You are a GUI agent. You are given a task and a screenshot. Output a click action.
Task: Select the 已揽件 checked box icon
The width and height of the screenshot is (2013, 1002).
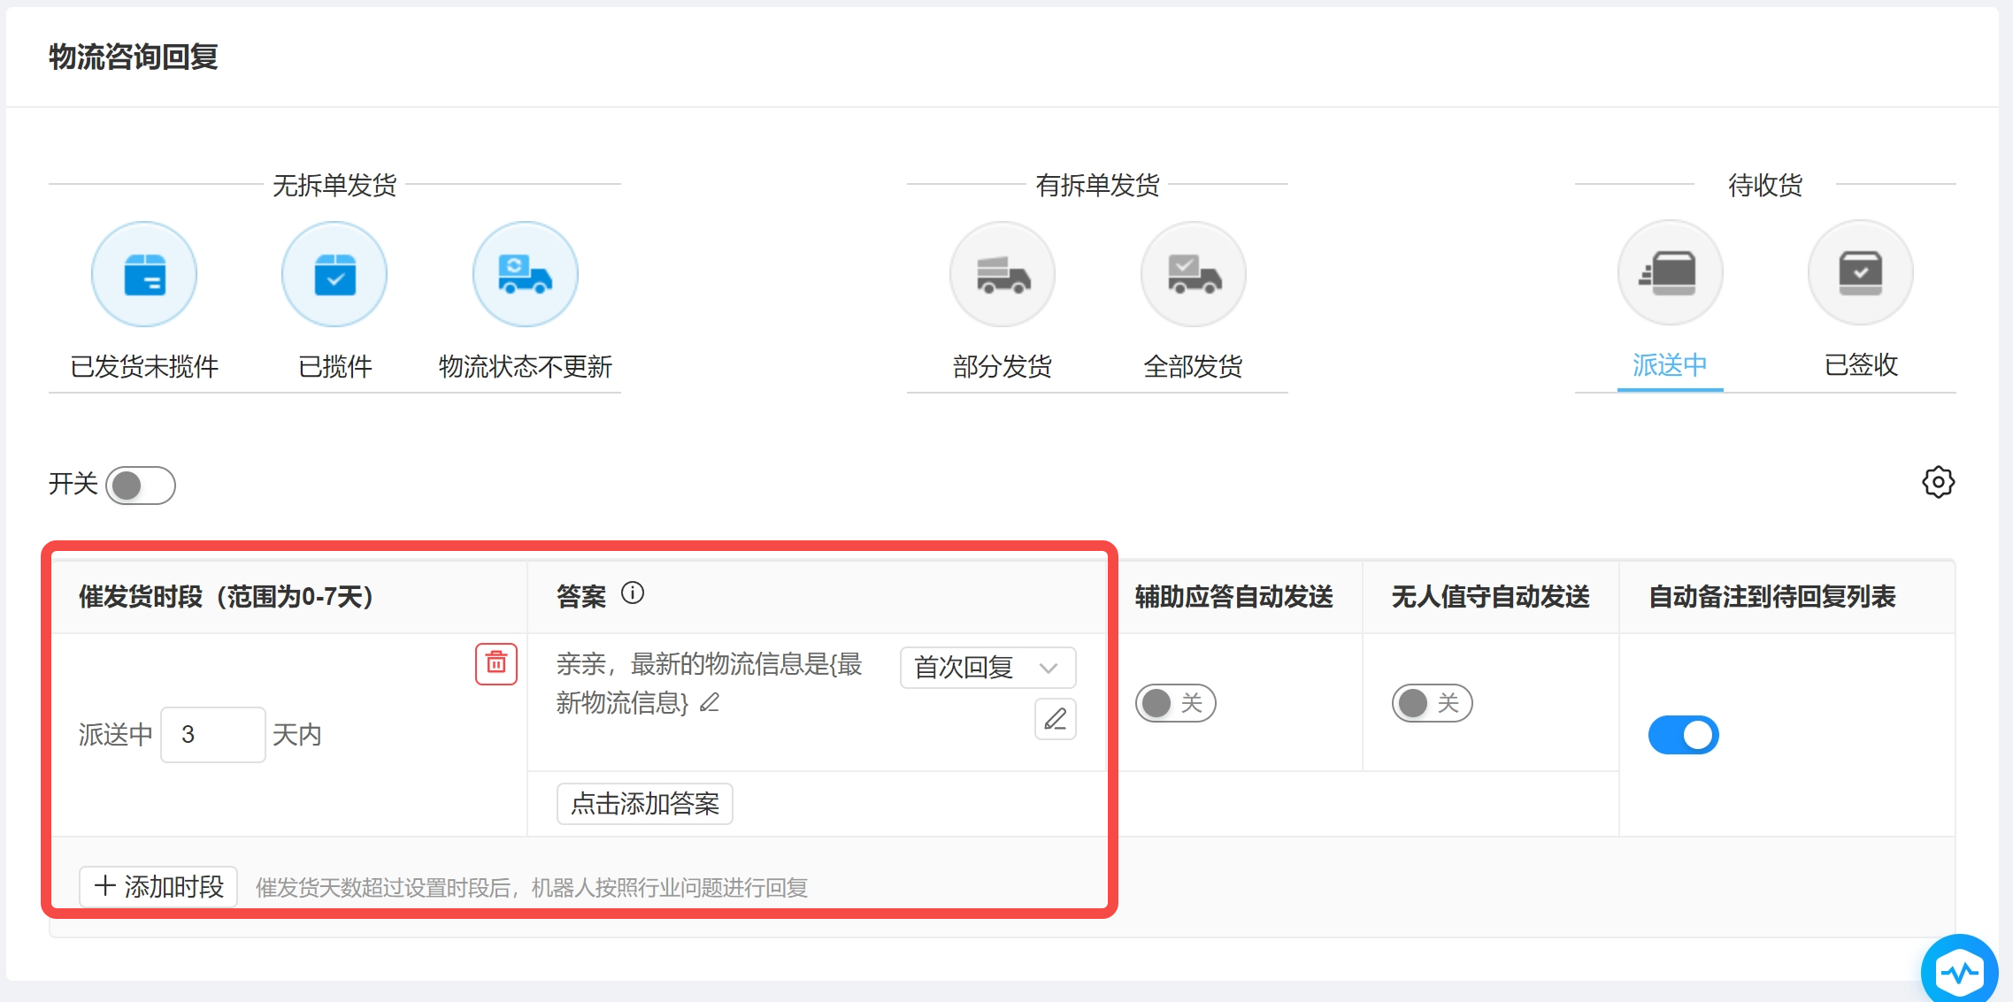click(334, 273)
